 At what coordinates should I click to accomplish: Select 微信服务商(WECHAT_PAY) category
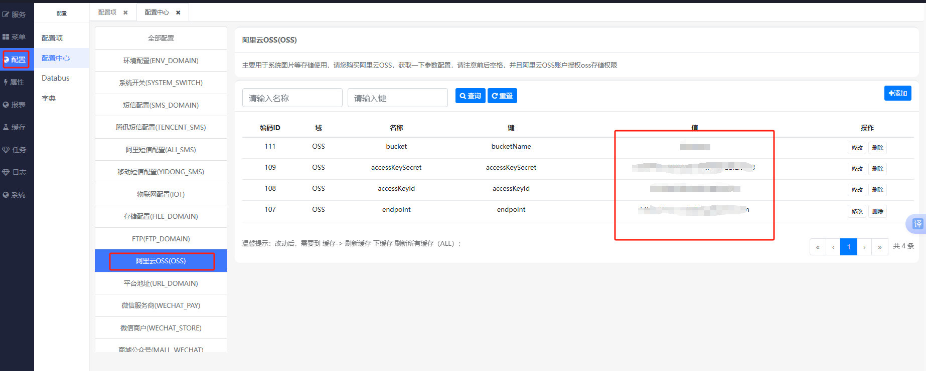tap(161, 305)
